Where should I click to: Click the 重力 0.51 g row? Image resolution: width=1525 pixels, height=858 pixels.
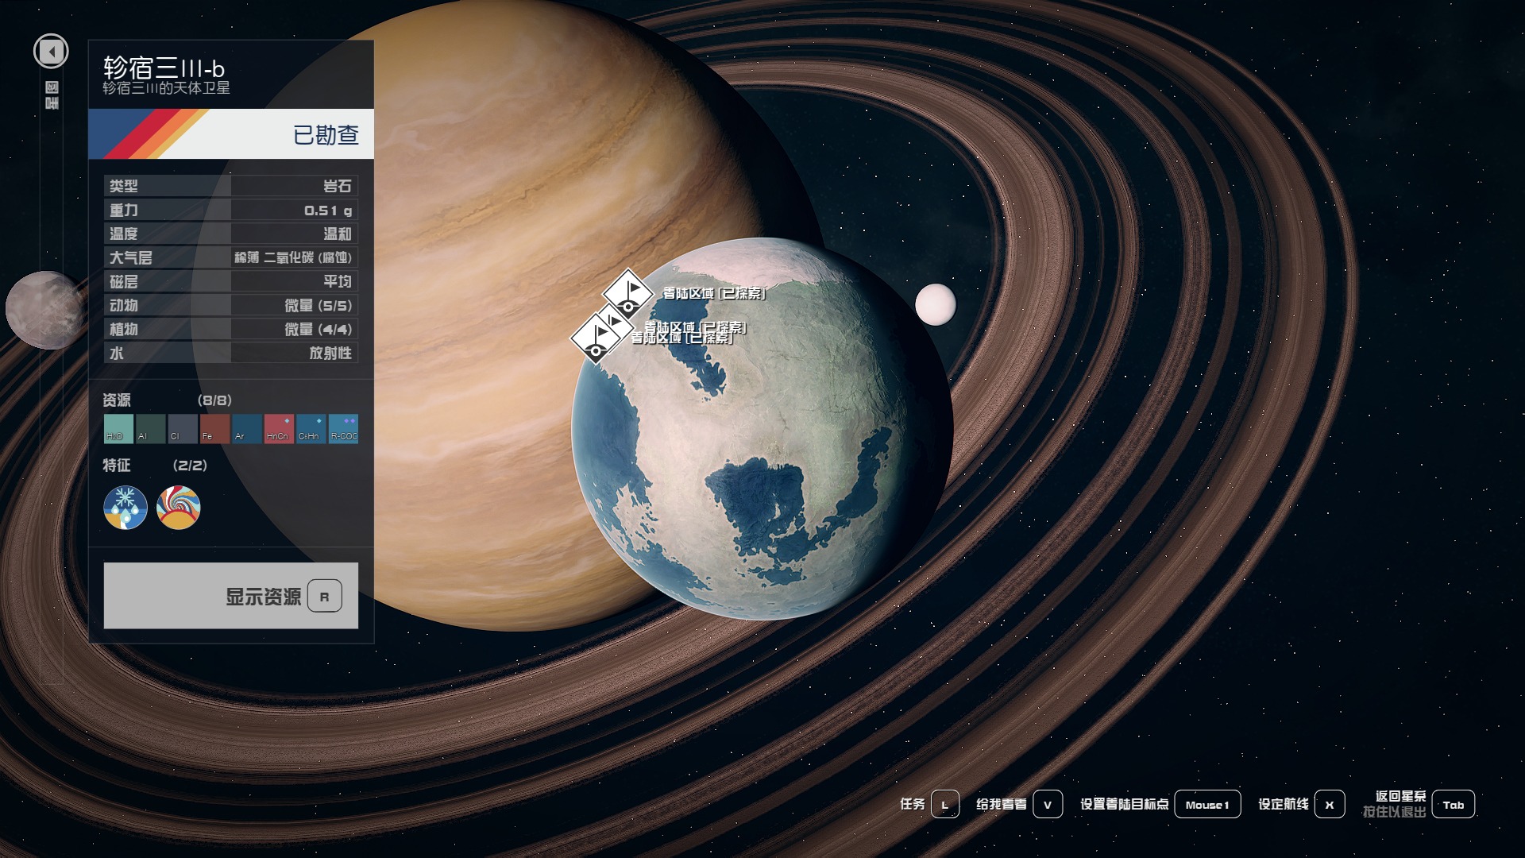pyautogui.click(x=231, y=210)
